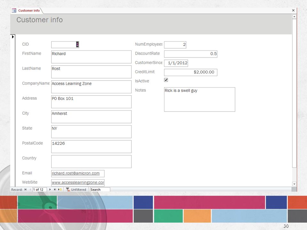The image size is (307, 230).
Task: Click the DiscountRate field 0.5
Action: pos(191,54)
